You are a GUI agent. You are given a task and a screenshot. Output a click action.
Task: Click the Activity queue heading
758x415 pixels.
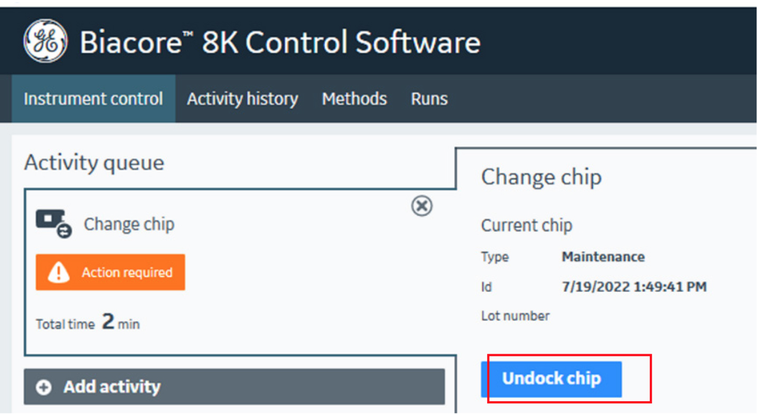click(x=94, y=162)
